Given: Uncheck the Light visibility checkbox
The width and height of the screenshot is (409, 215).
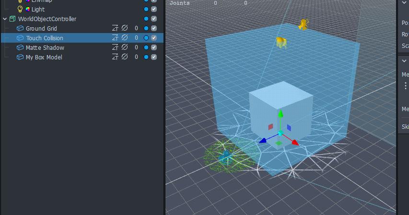Looking at the screenshot, I should (154, 9).
